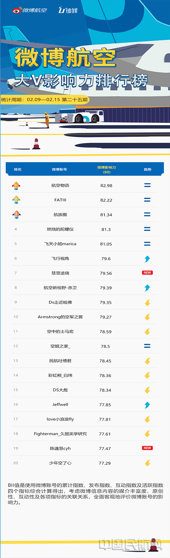
Task: Open the FATIII account name
Action: coord(60,200)
